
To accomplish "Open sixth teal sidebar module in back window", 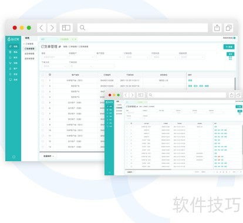I will click(x=14, y=74).
